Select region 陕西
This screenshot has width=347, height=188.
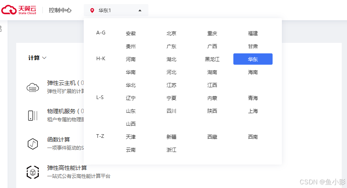click(212, 111)
